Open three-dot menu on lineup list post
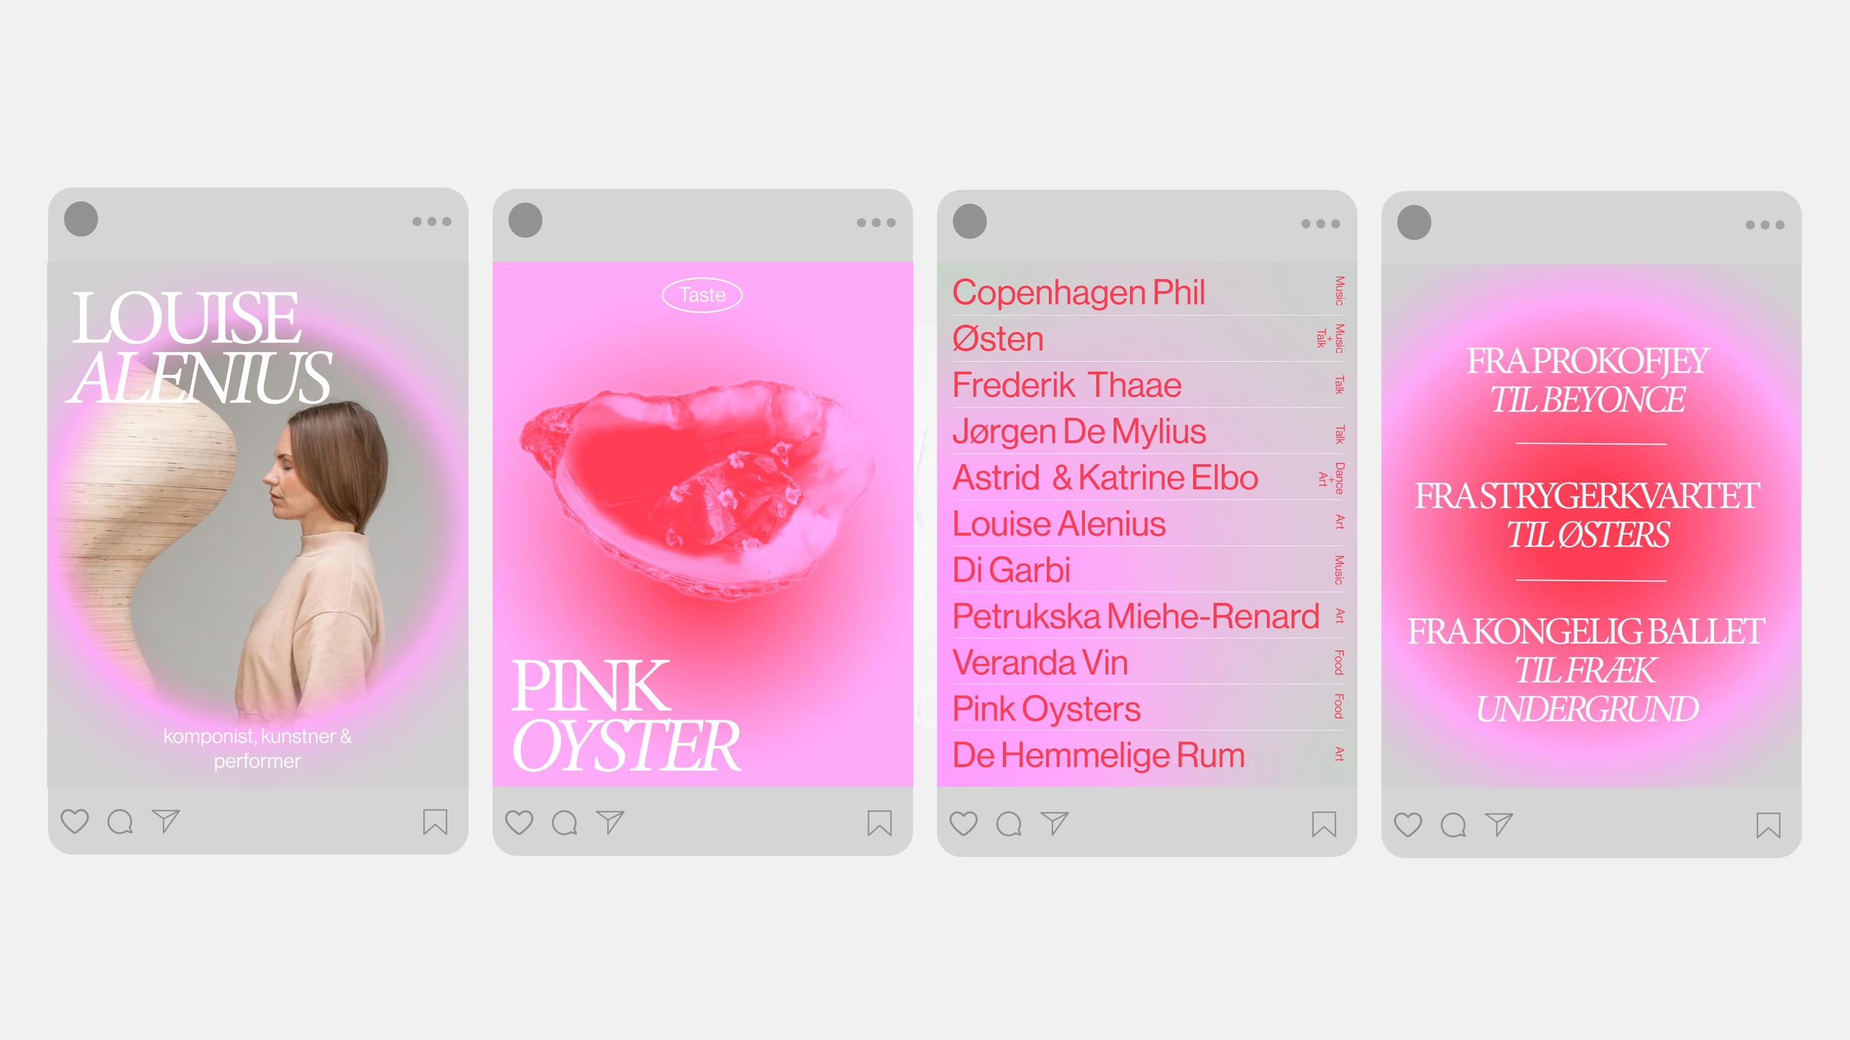Screen dimensions: 1850x1040 pyautogui.click(x=1321, y=223)
